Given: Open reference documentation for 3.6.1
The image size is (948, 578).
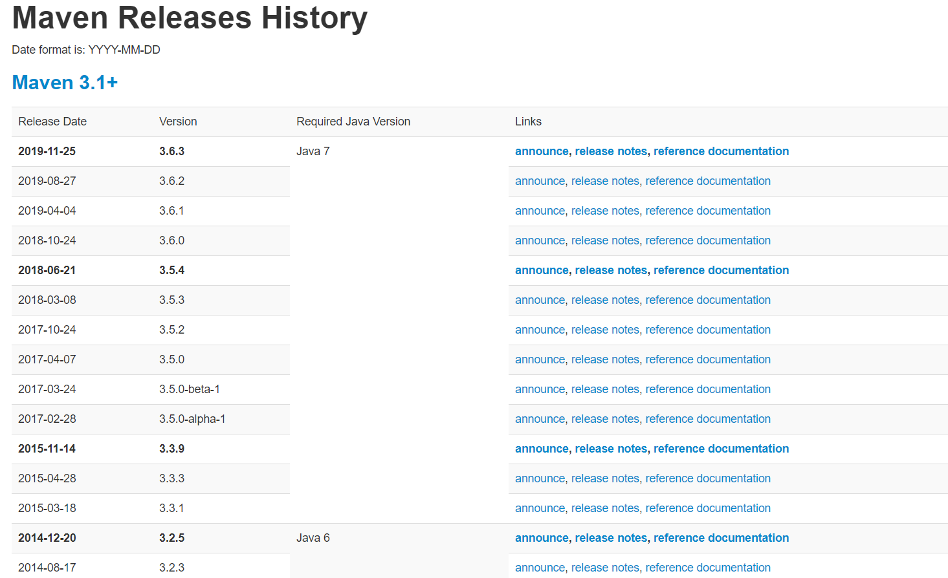Looking at the screenshot, I should (708, 211).
